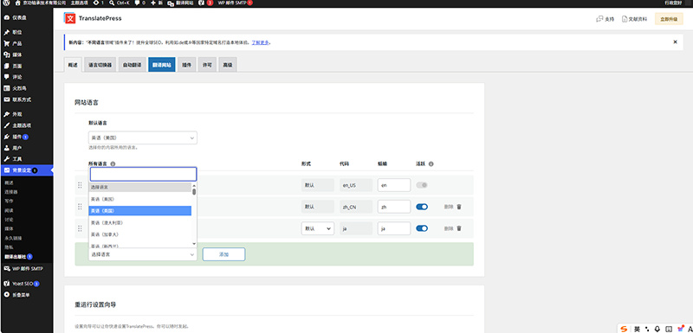Screen dimensions: 693x333
Task: Switch to the 自动翻译 tab
Action: (x=133, y=64)
